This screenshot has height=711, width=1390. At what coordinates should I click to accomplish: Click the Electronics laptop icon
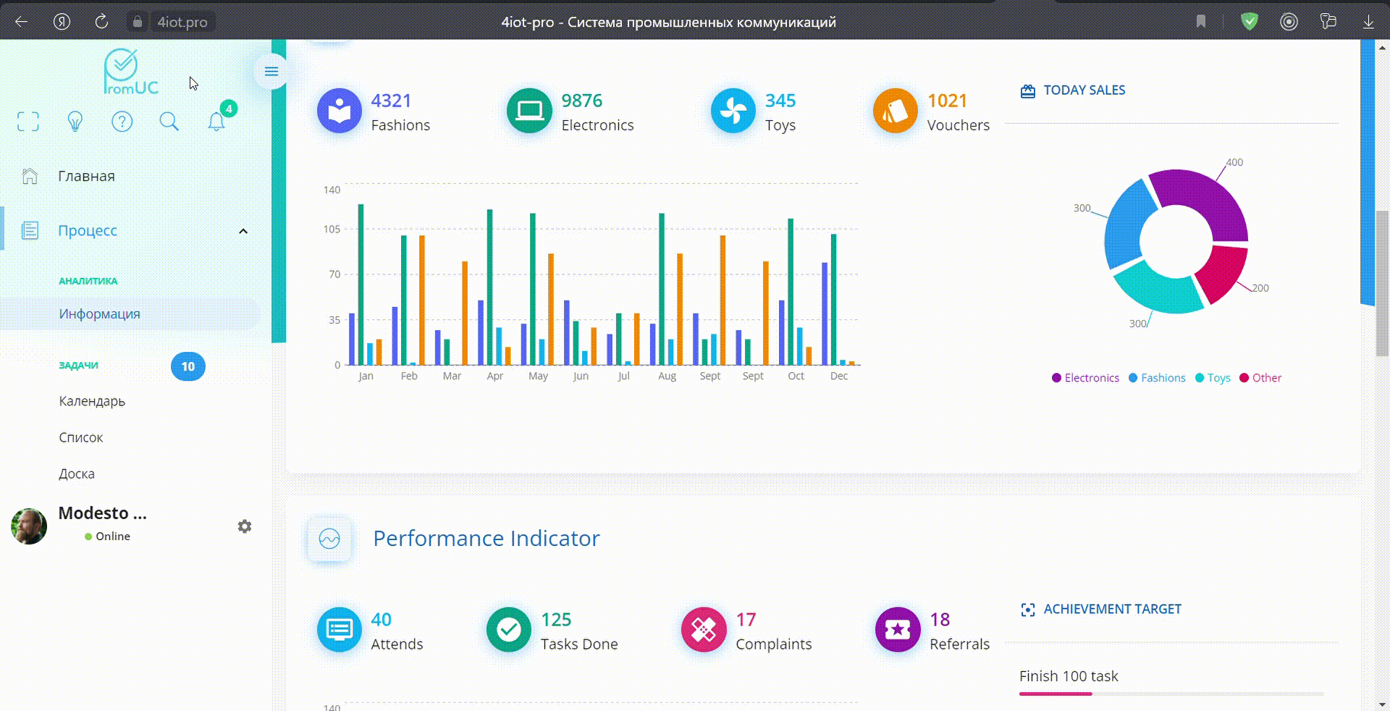tap(529, 111)
